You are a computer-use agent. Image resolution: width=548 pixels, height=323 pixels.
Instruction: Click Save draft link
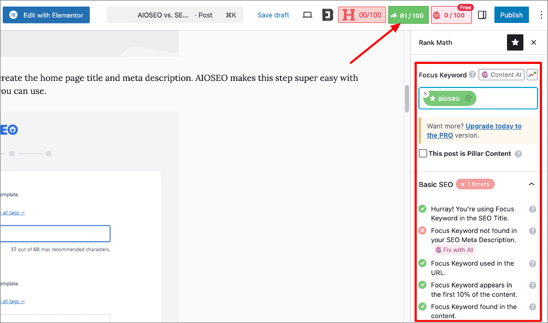point(273,15)
